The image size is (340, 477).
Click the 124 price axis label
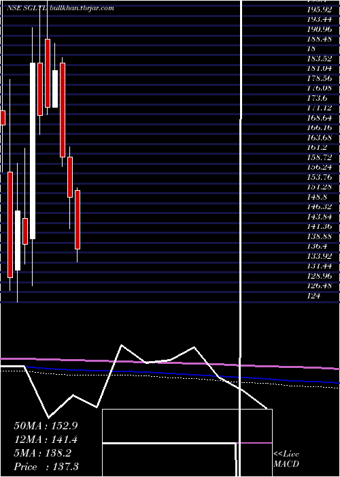[313, 296]
